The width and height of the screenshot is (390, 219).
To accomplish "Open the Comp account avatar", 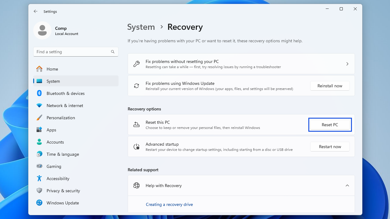I will pos(42,30).
